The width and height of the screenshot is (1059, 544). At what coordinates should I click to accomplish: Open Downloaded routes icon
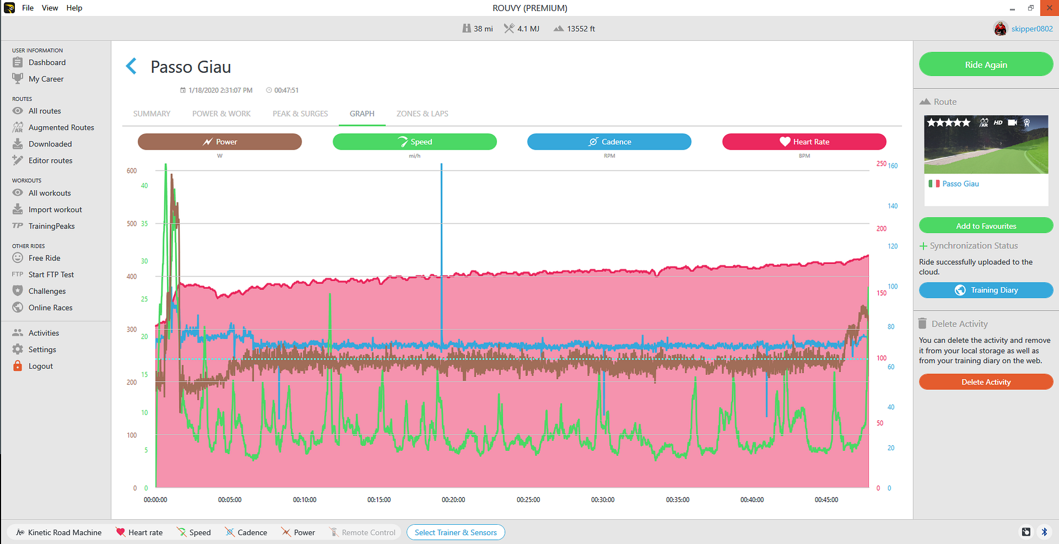click(x=18, y=144)
